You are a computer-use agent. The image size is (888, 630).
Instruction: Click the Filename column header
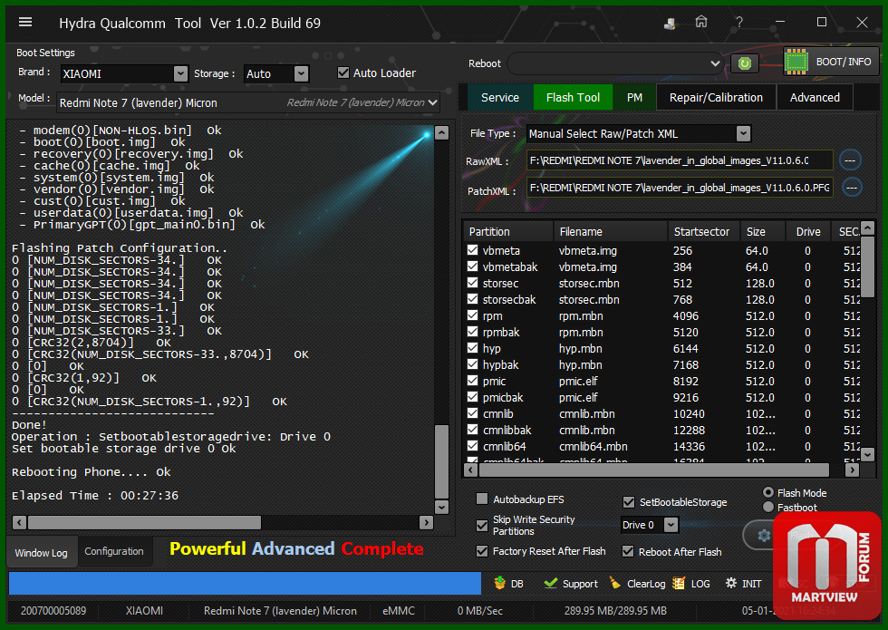tap(611, 231)
